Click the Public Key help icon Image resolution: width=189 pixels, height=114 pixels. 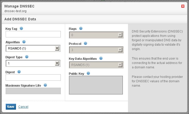88,74
